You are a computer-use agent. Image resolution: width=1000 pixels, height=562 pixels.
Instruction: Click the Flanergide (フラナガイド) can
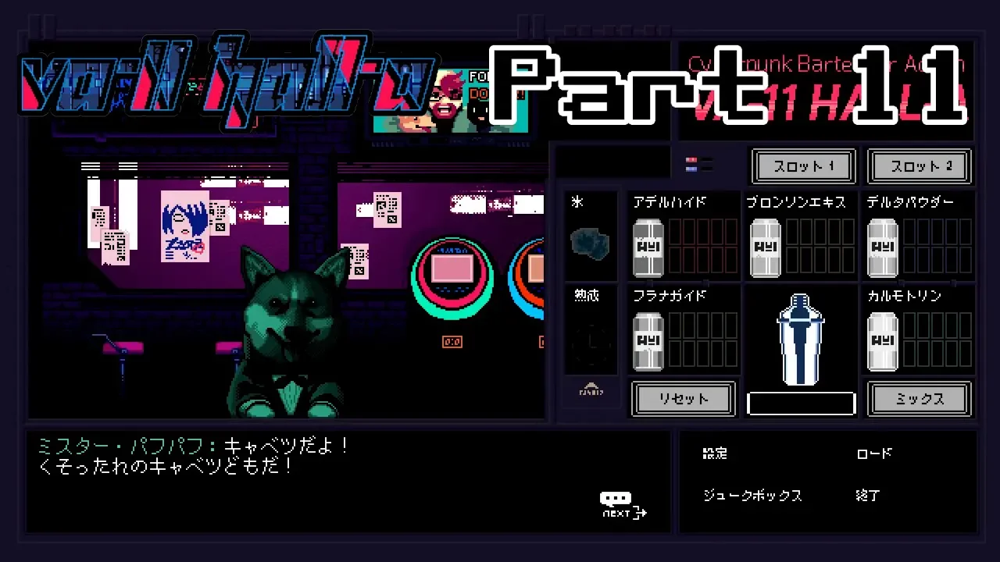pyautogui.click(x=648, y=341)
